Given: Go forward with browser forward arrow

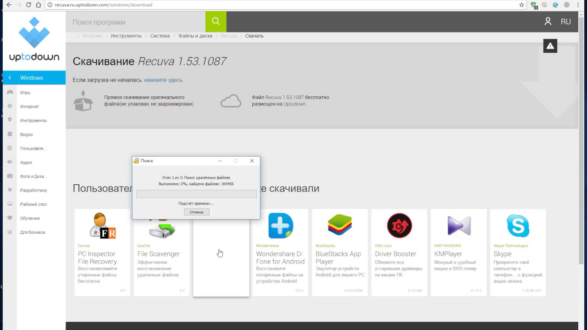Looking at the screenshot, I should [18, 5].
